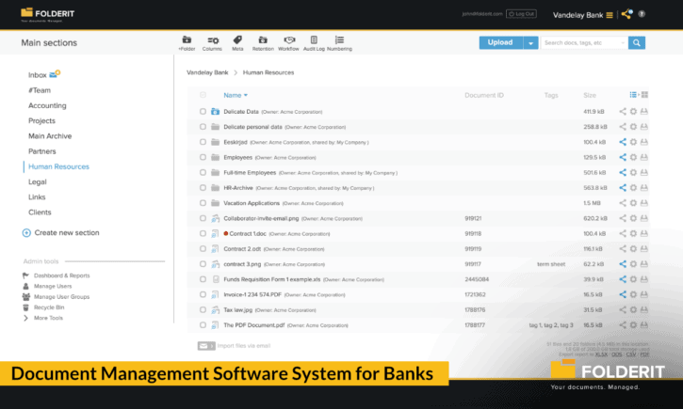Click the Upload button
This screenshot has height=409, width=683.
[500, 42]
